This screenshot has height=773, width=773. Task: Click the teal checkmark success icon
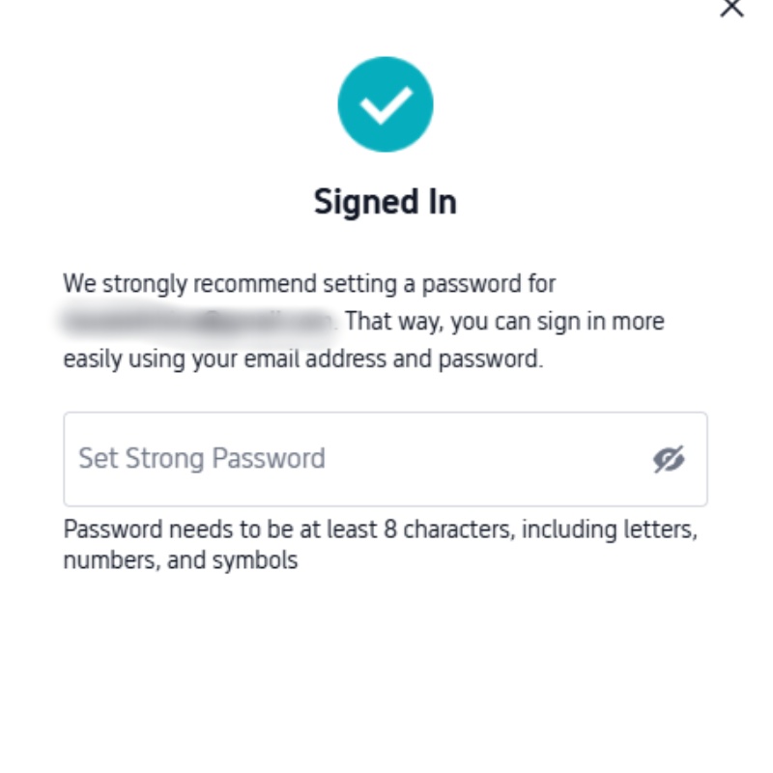click(x=385, y=104)
